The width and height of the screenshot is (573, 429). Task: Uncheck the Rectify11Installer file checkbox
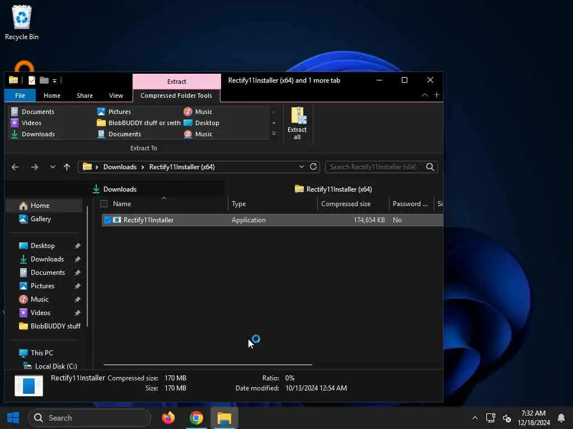point(107,220)
